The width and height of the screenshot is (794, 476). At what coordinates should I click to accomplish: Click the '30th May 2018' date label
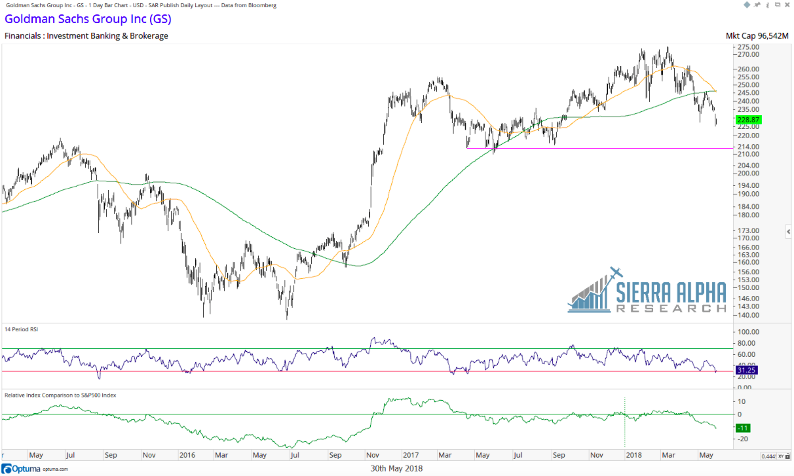(x=397, y=468)
